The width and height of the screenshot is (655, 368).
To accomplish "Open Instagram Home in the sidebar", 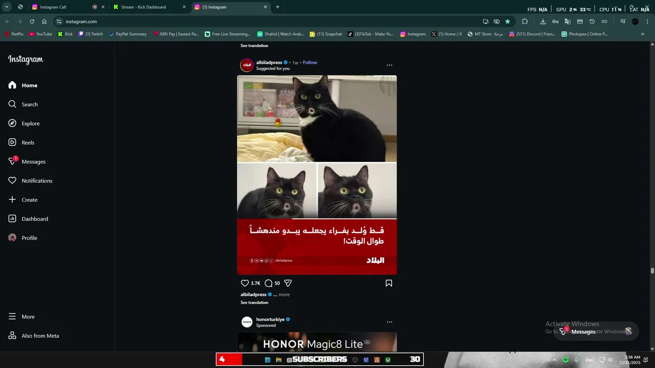I will 23,85.
